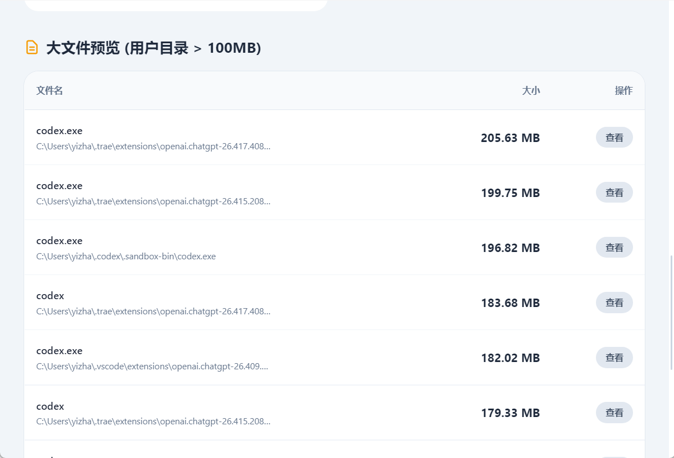Viewport: 674px width, 458px height.
Task: Select the .codex\.sandbox-bin\codex.exe file path
Action: click(126, 257)
